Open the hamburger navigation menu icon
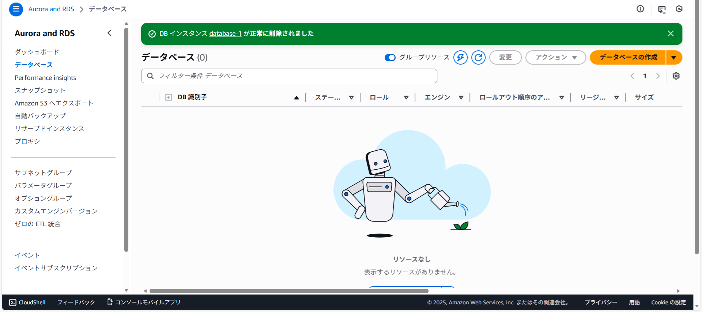This screenshot has height=312, width=702. 16,9
